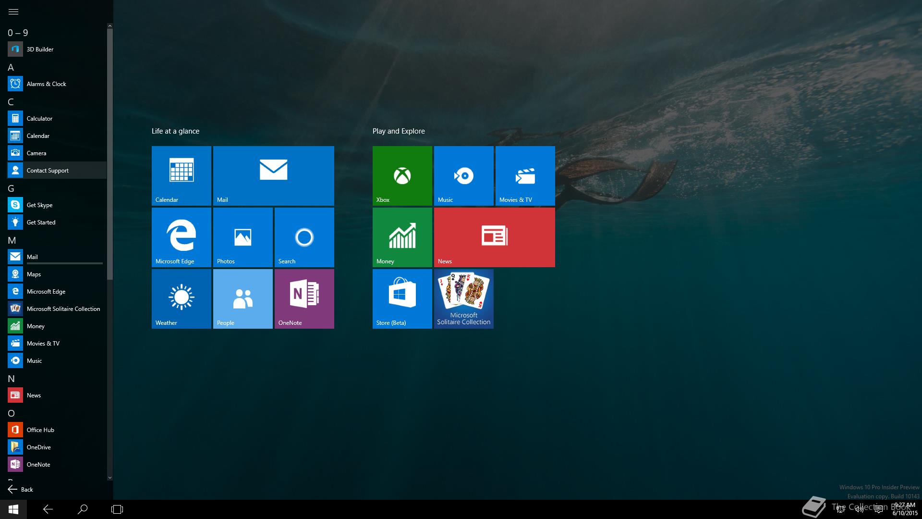Open the red News tile
Image resolution: width=922 pixels, height=519 pixels.
[495, 237]
